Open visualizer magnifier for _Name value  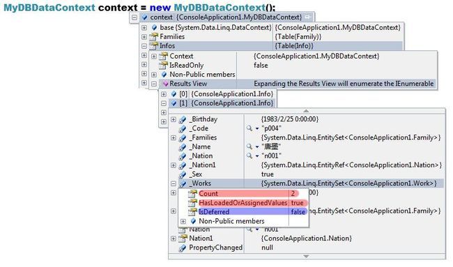(x=249, y=147)
